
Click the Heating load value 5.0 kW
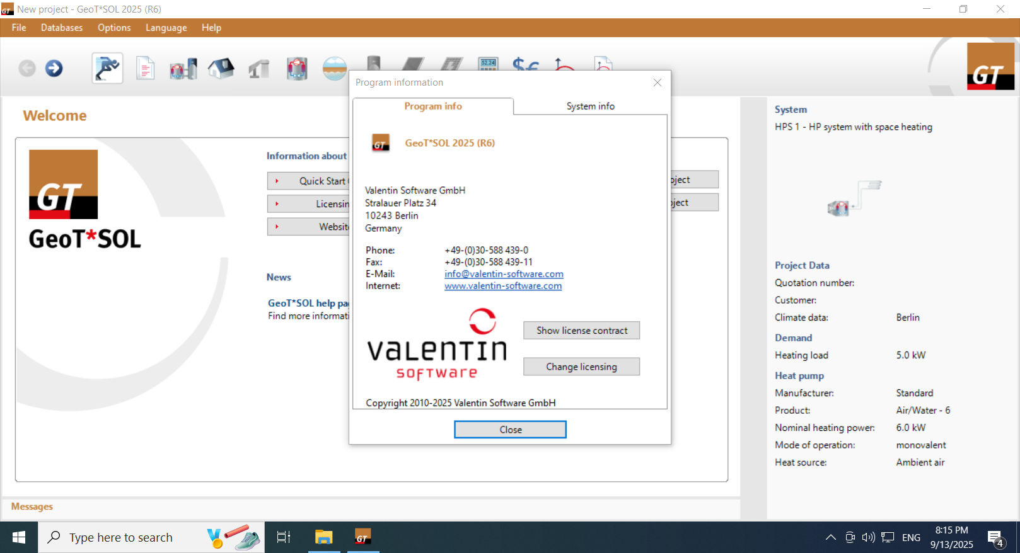[x=911, y=355]
